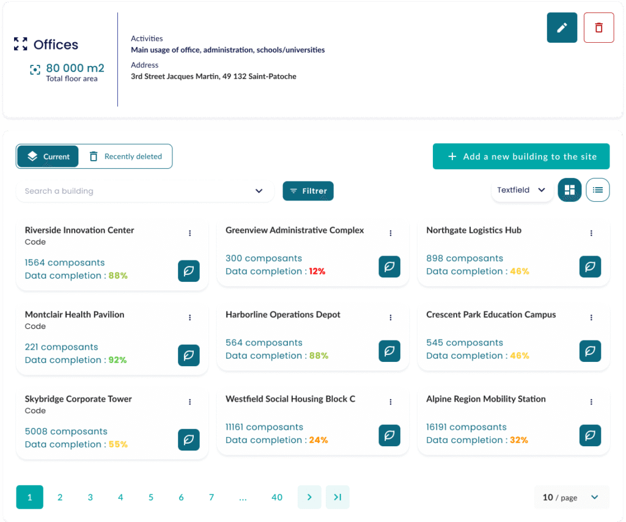Click Add a new building to the site
The width and height of the screenshot is (626, 522).
pos(521,156)
